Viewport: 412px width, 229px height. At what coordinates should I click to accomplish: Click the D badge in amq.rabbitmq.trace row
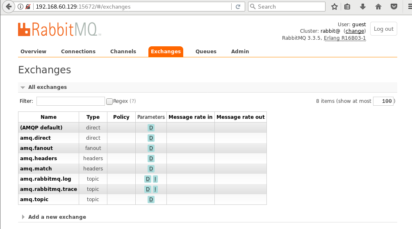tap(148, 189)
